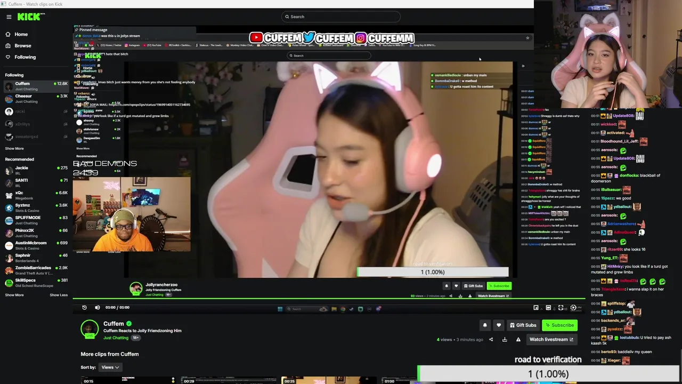The height and width of the screenshot is (384, 682).
Task: Expand Recommended list with Show More
Action: click(14, 295)
